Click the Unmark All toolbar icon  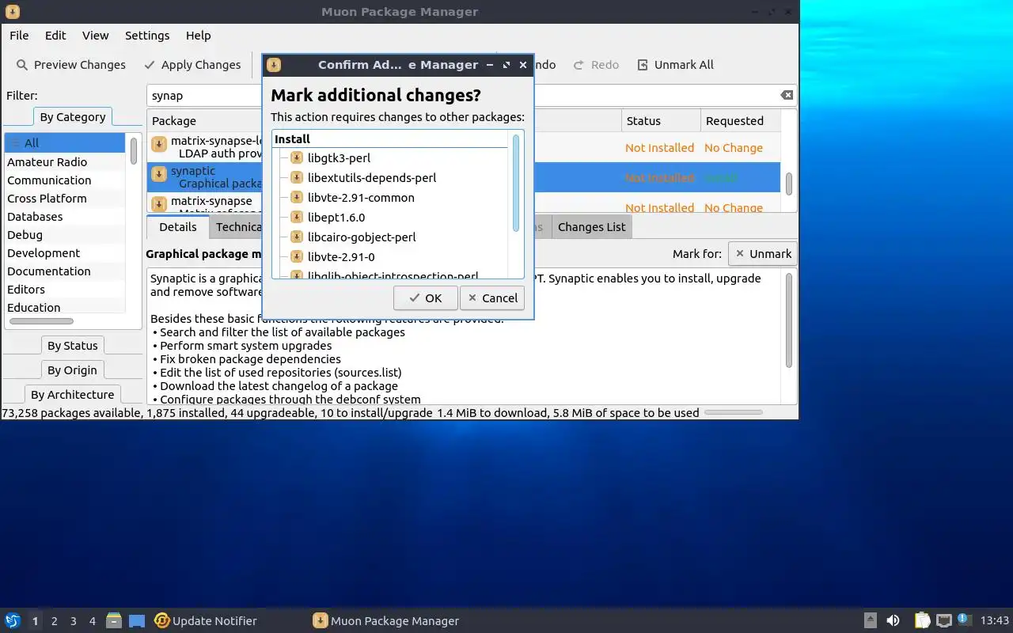[643, 65]
